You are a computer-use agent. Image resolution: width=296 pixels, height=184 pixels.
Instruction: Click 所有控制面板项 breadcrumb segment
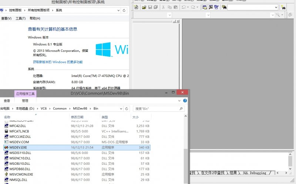[38, 10]
